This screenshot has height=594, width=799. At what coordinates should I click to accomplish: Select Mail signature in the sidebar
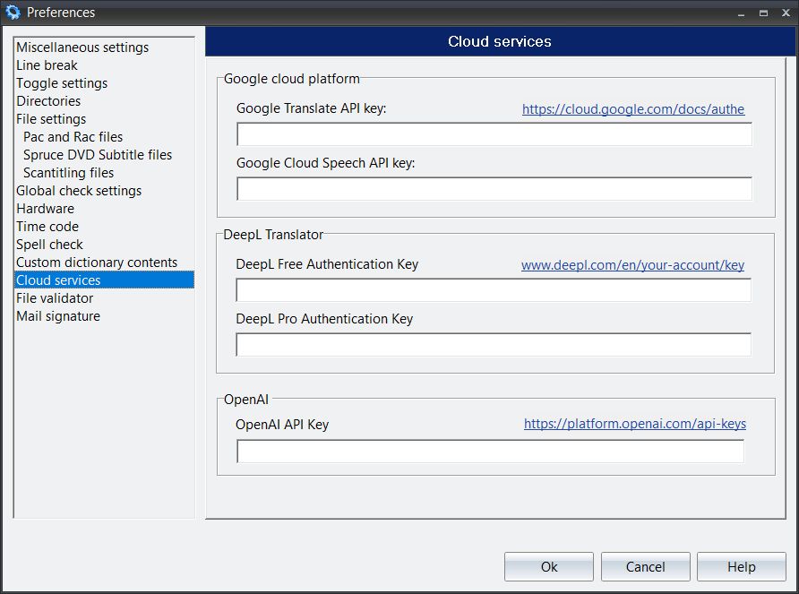[x=58, y=316]
